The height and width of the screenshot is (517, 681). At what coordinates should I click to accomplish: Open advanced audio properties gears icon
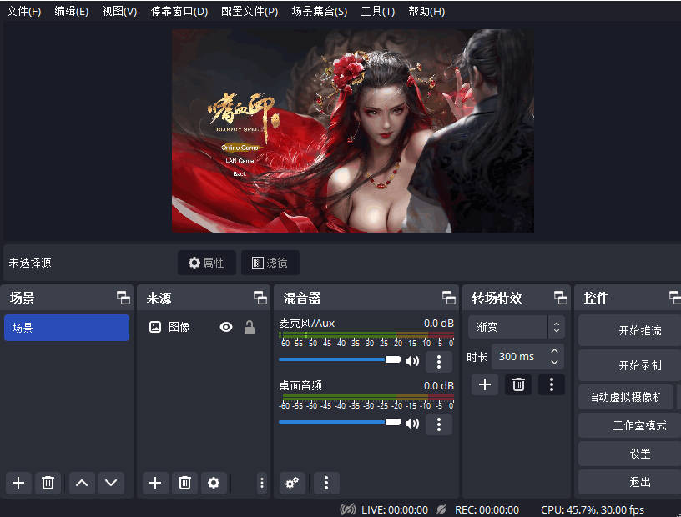[292, 483]
